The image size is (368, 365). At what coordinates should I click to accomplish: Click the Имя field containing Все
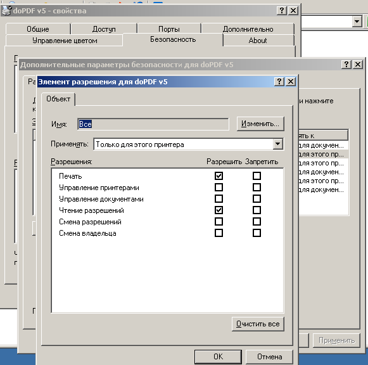click(x=153, y=124)
